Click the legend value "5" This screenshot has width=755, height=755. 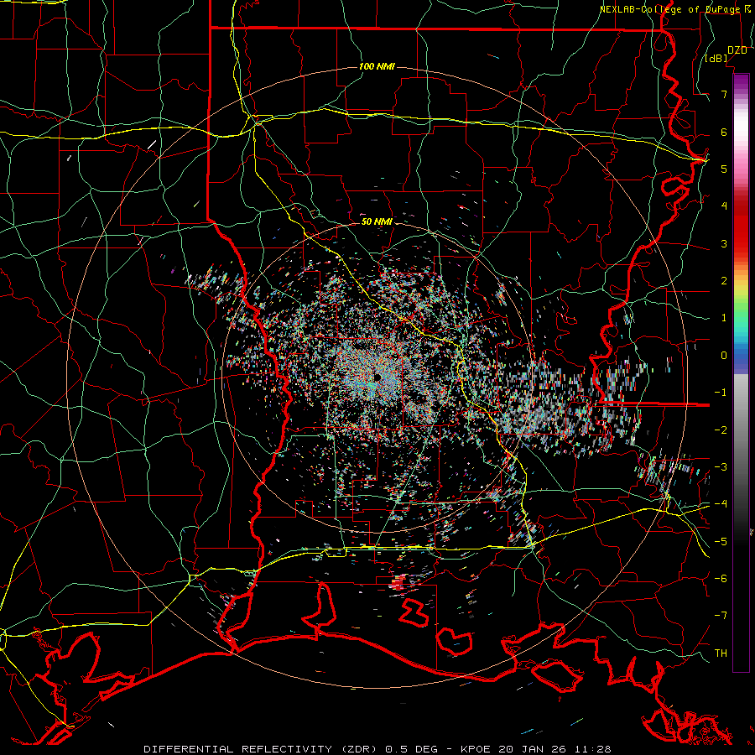pos(724,169)
